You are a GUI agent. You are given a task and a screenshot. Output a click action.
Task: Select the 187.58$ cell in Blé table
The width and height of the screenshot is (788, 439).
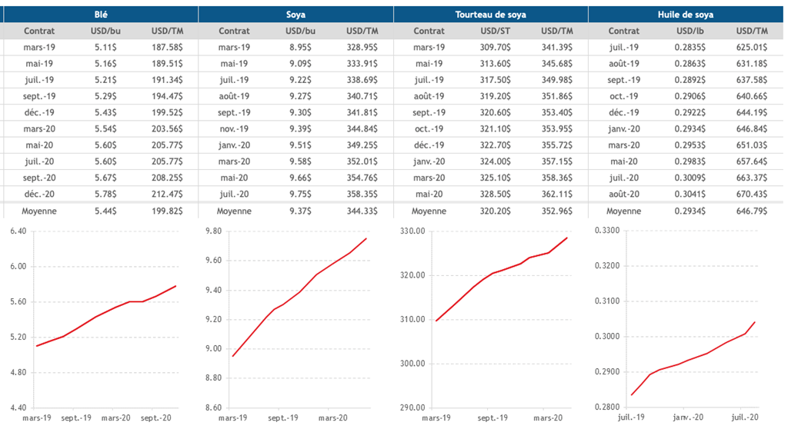pyautogui.click(x=167, y=48)
